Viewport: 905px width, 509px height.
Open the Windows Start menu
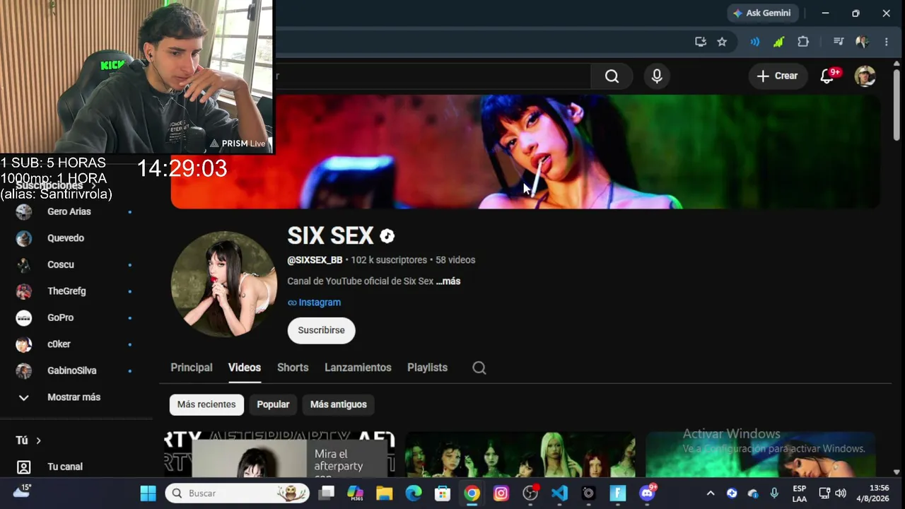(x=148, y=493)
